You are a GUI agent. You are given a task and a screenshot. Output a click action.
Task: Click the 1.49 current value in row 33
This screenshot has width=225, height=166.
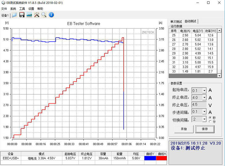click(185, 71)
